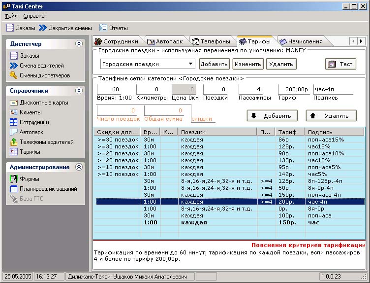Click the Подпись input field
Screen dimensions: 370x283
click(333, 89)
